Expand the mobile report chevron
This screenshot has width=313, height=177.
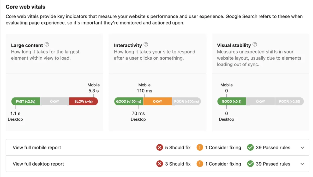(x=302, y=148)
